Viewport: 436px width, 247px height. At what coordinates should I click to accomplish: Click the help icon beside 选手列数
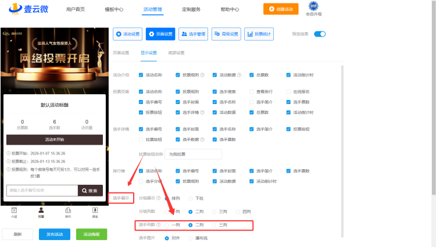pyautogui.click(x=159, y=224)
